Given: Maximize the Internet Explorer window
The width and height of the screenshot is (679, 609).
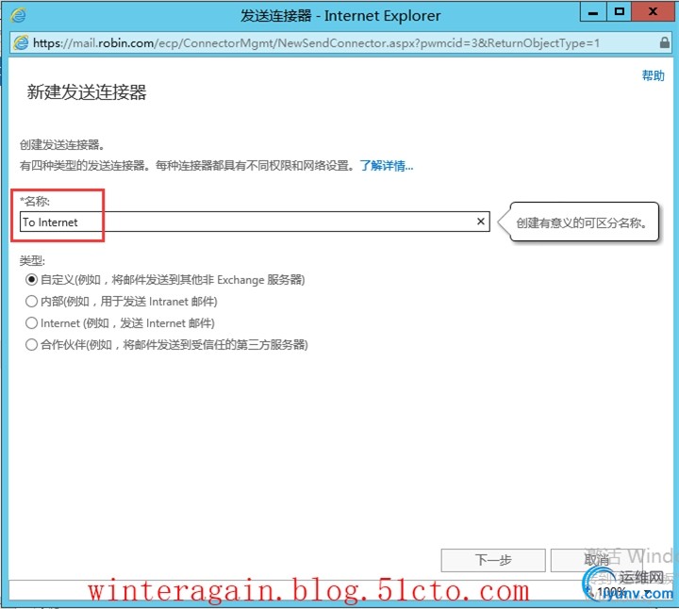Looking at the screenshot, I should pyautogui.click(x=620, y=12).
